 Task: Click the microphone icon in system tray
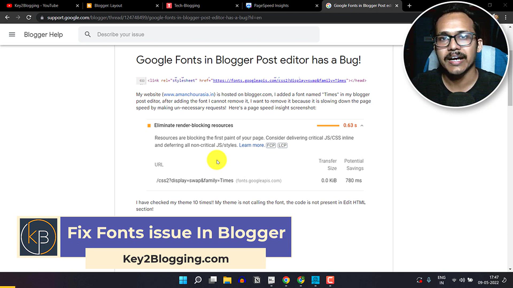tap(429, 280)
